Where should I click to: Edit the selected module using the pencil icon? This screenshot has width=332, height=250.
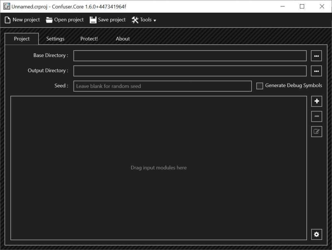tap(316, 131)
